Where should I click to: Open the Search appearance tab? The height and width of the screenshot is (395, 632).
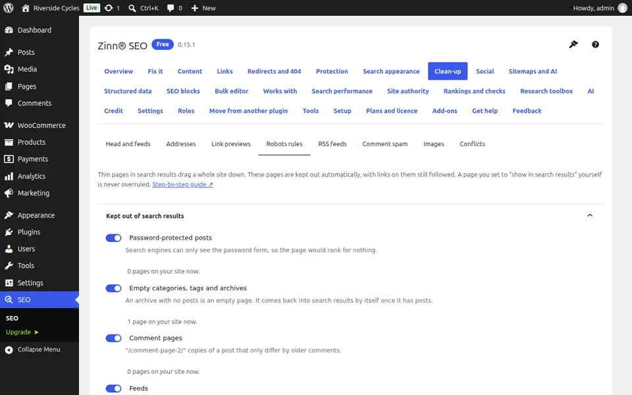tap(391, 71)
